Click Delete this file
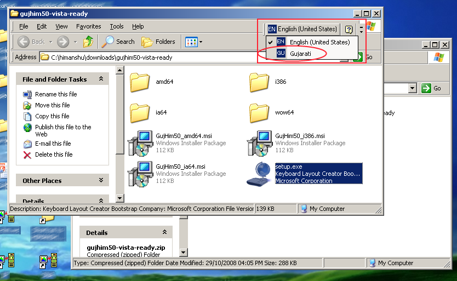Viewport: 457px width, 281px height. coord(54,154)
